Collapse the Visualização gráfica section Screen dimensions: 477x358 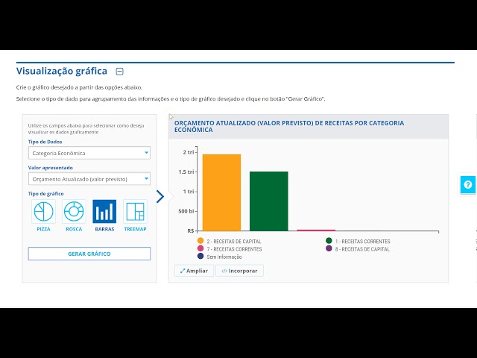[119, 72]
